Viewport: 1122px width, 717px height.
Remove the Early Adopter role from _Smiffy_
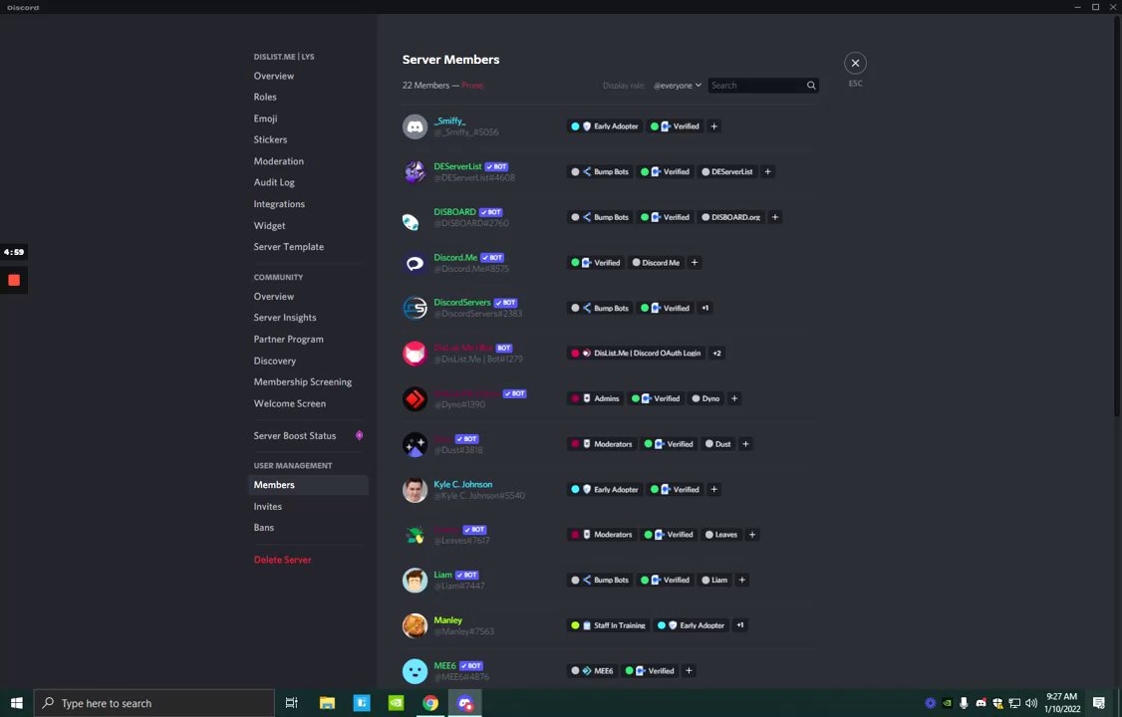[x=575, y=126]
